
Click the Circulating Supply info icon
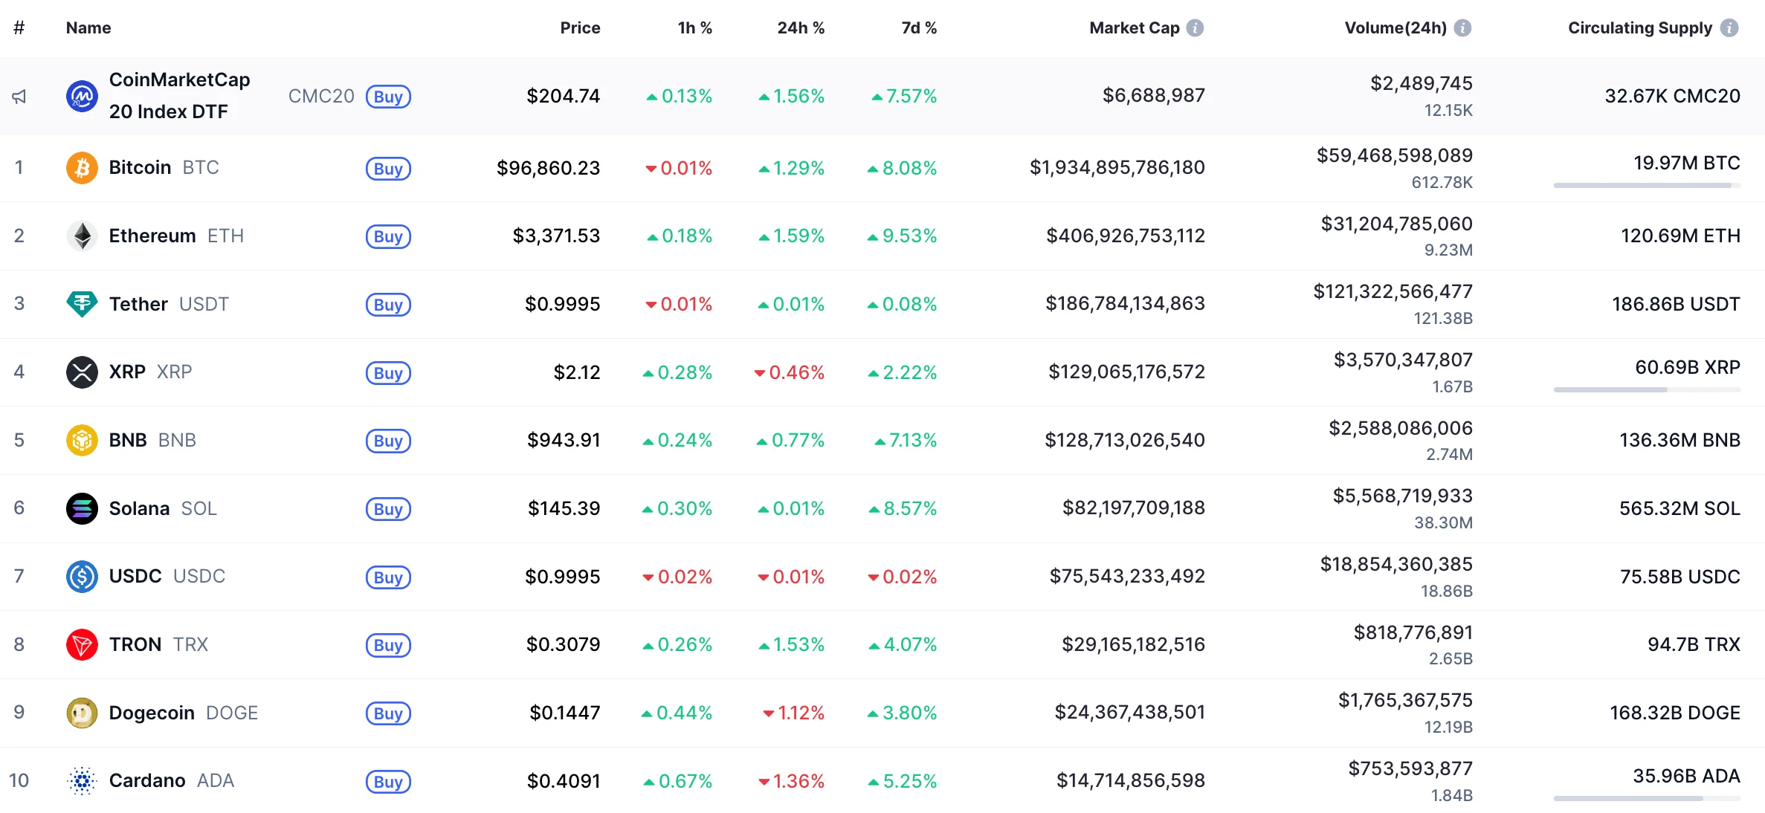tap(1729, 28)
